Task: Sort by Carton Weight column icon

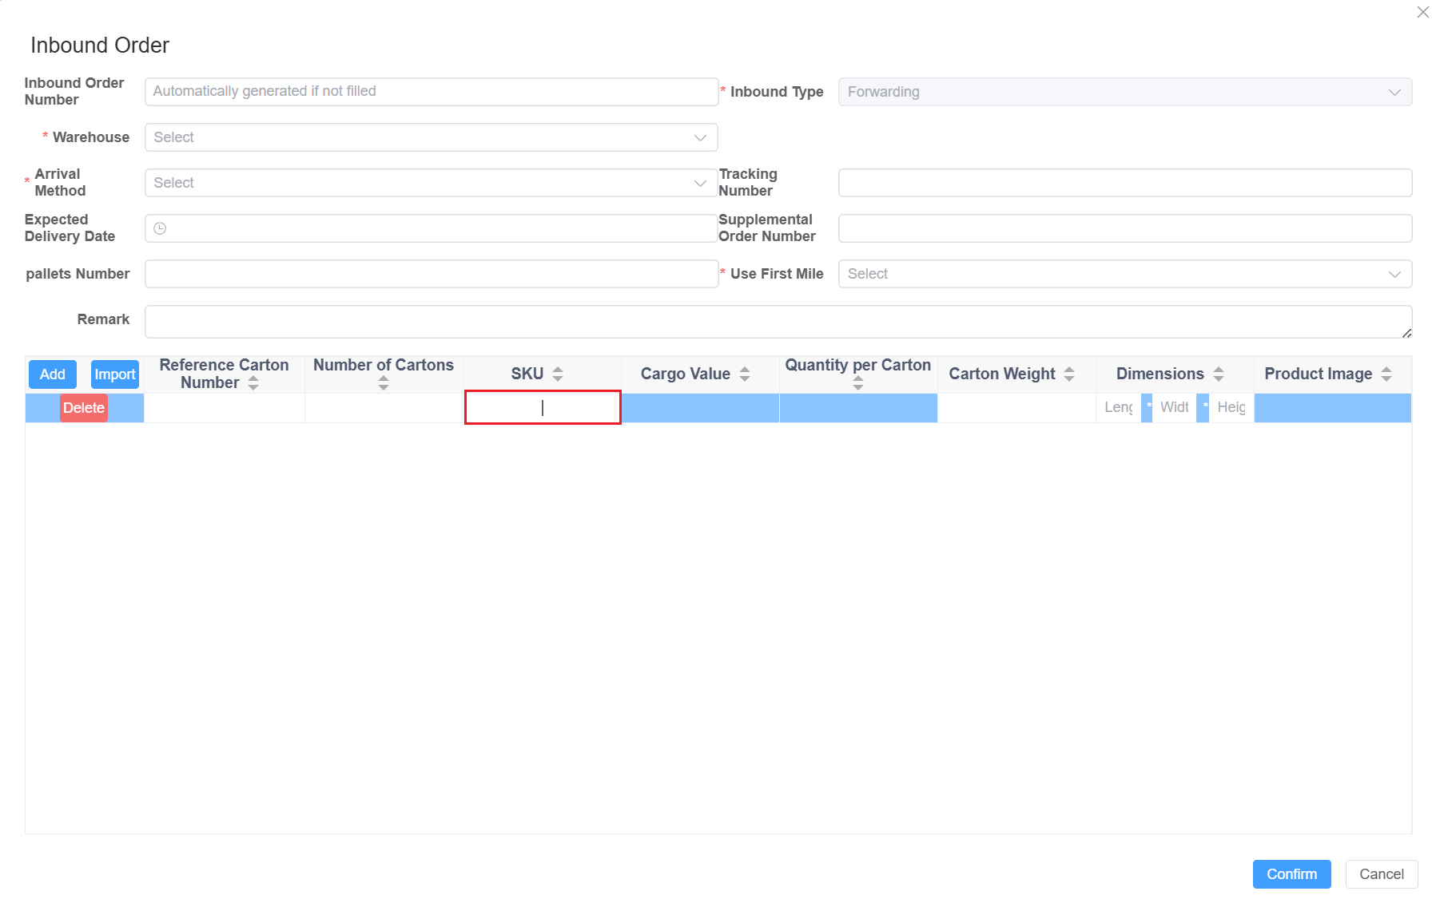Action: [1069, 374]
